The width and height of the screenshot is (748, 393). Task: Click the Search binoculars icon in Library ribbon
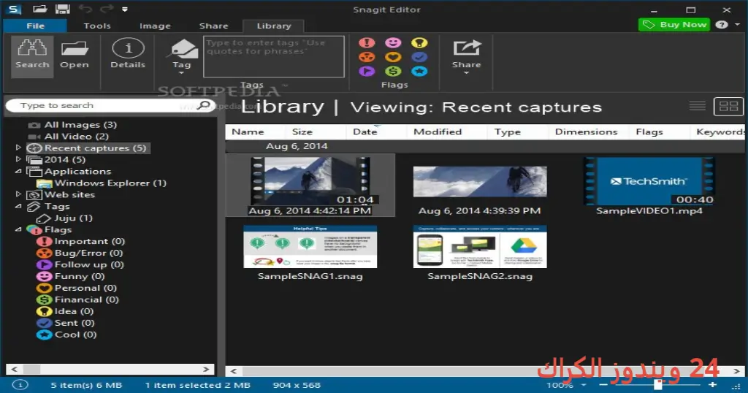[x=32, y=47]
